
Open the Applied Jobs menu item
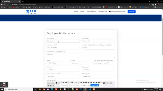click(x=103, y=12)
